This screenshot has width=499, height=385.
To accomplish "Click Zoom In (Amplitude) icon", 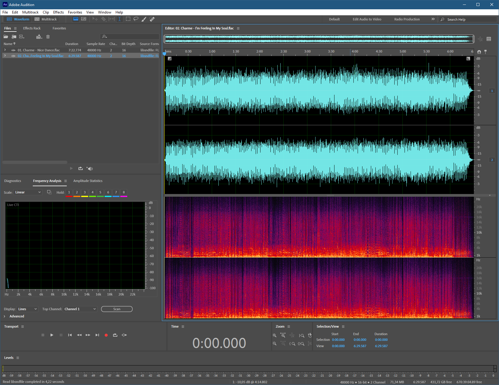I will click(x=275, y=335).
